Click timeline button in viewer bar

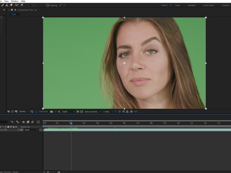124,112
